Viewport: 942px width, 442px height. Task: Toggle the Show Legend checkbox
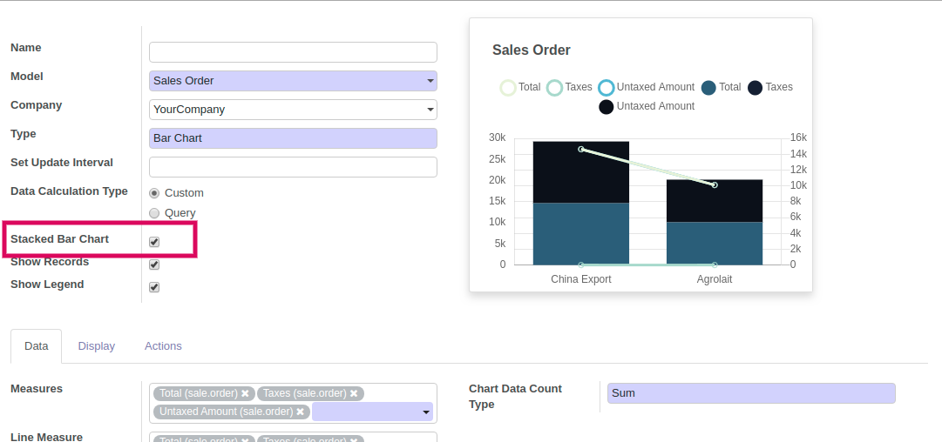[154, 287]
